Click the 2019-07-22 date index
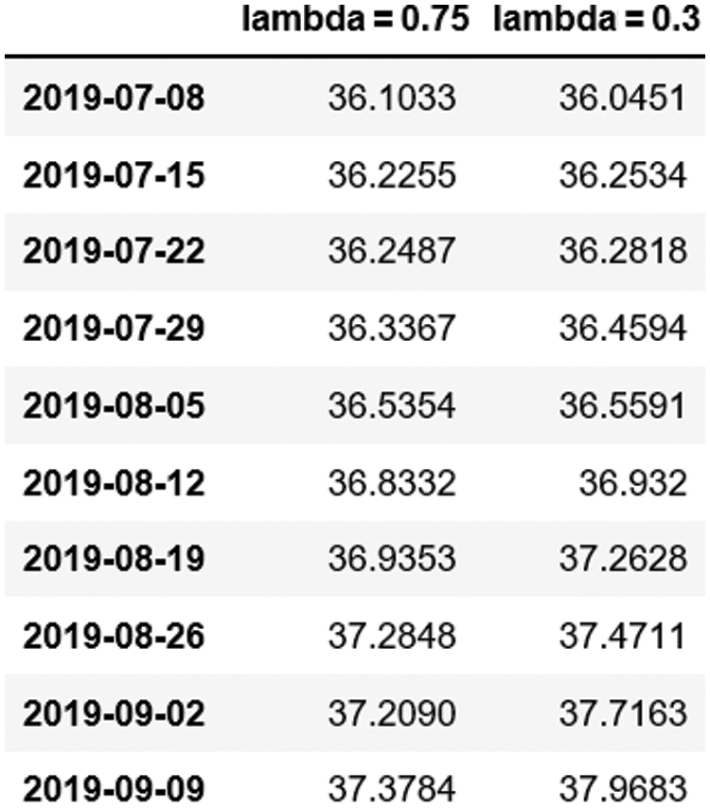 tap(114, 251)
